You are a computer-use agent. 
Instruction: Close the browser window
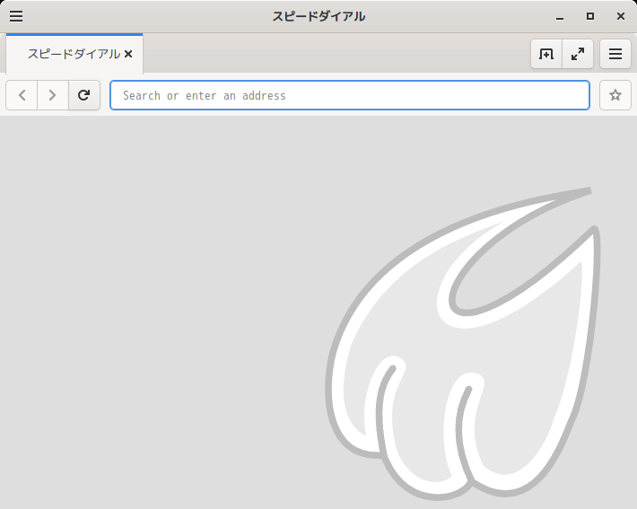tap(620, 16)
